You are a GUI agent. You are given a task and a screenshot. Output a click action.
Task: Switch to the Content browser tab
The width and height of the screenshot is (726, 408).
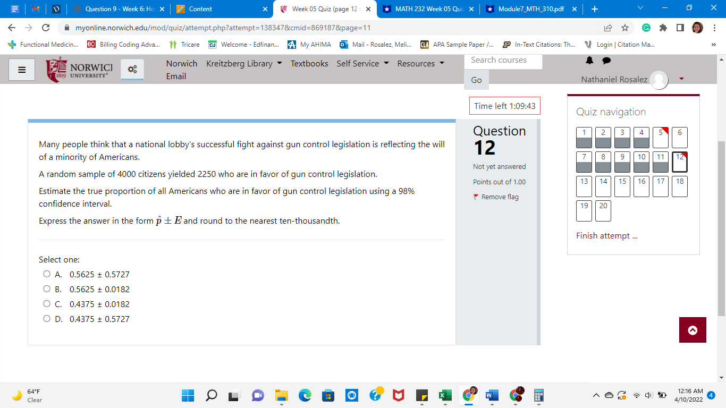(222, 9)
